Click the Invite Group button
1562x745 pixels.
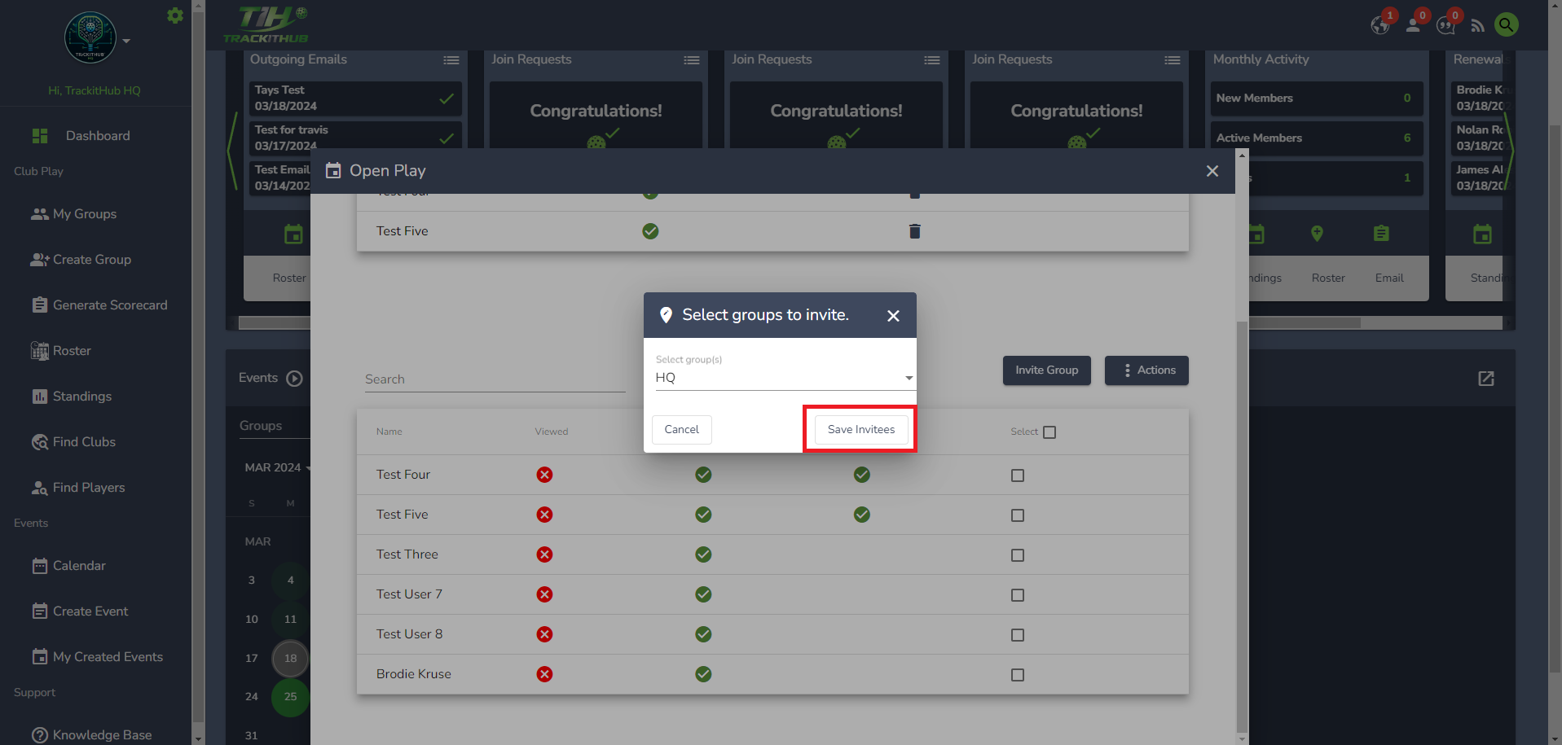point(1047,370)
